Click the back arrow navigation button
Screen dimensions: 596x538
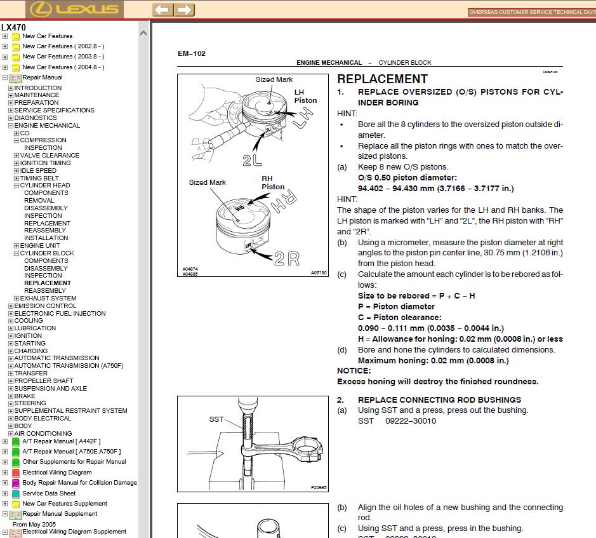162,10
